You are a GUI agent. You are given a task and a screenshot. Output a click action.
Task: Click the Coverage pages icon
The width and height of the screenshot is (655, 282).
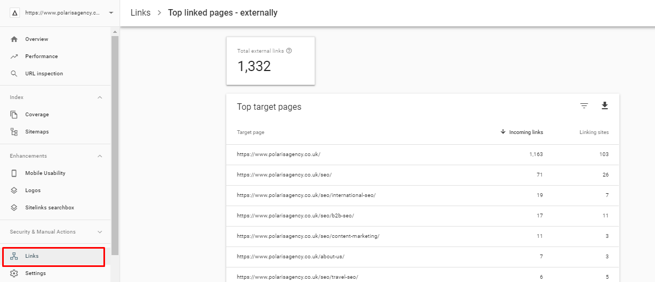tap(14, 115)
